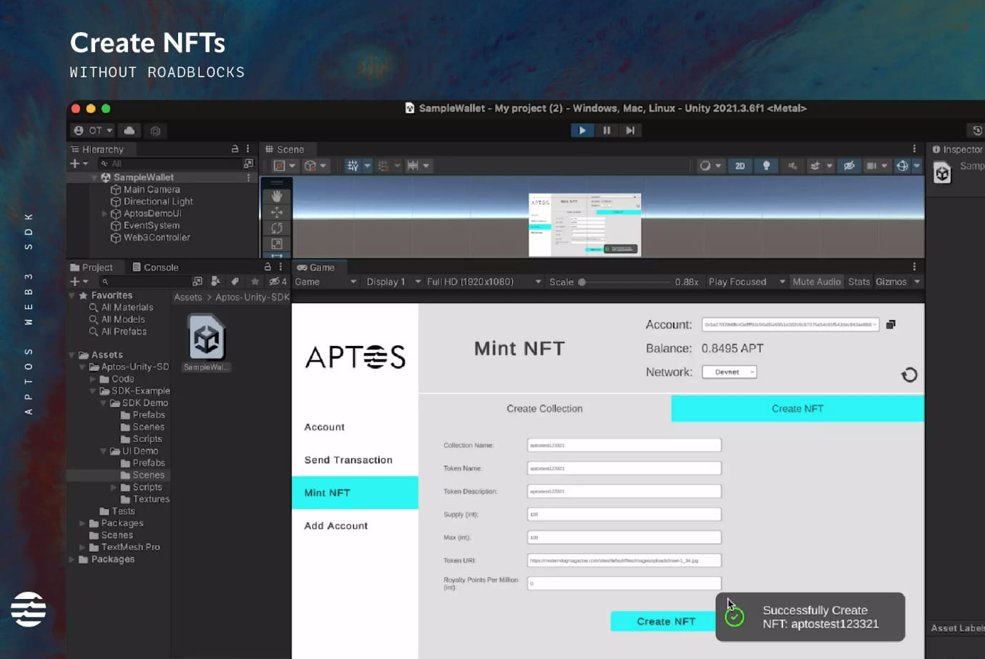The width and height of the screenshot is (985, 659).
Task: Expand AptosDemoUI in Hierarchy
Action: tap(104, 214)
